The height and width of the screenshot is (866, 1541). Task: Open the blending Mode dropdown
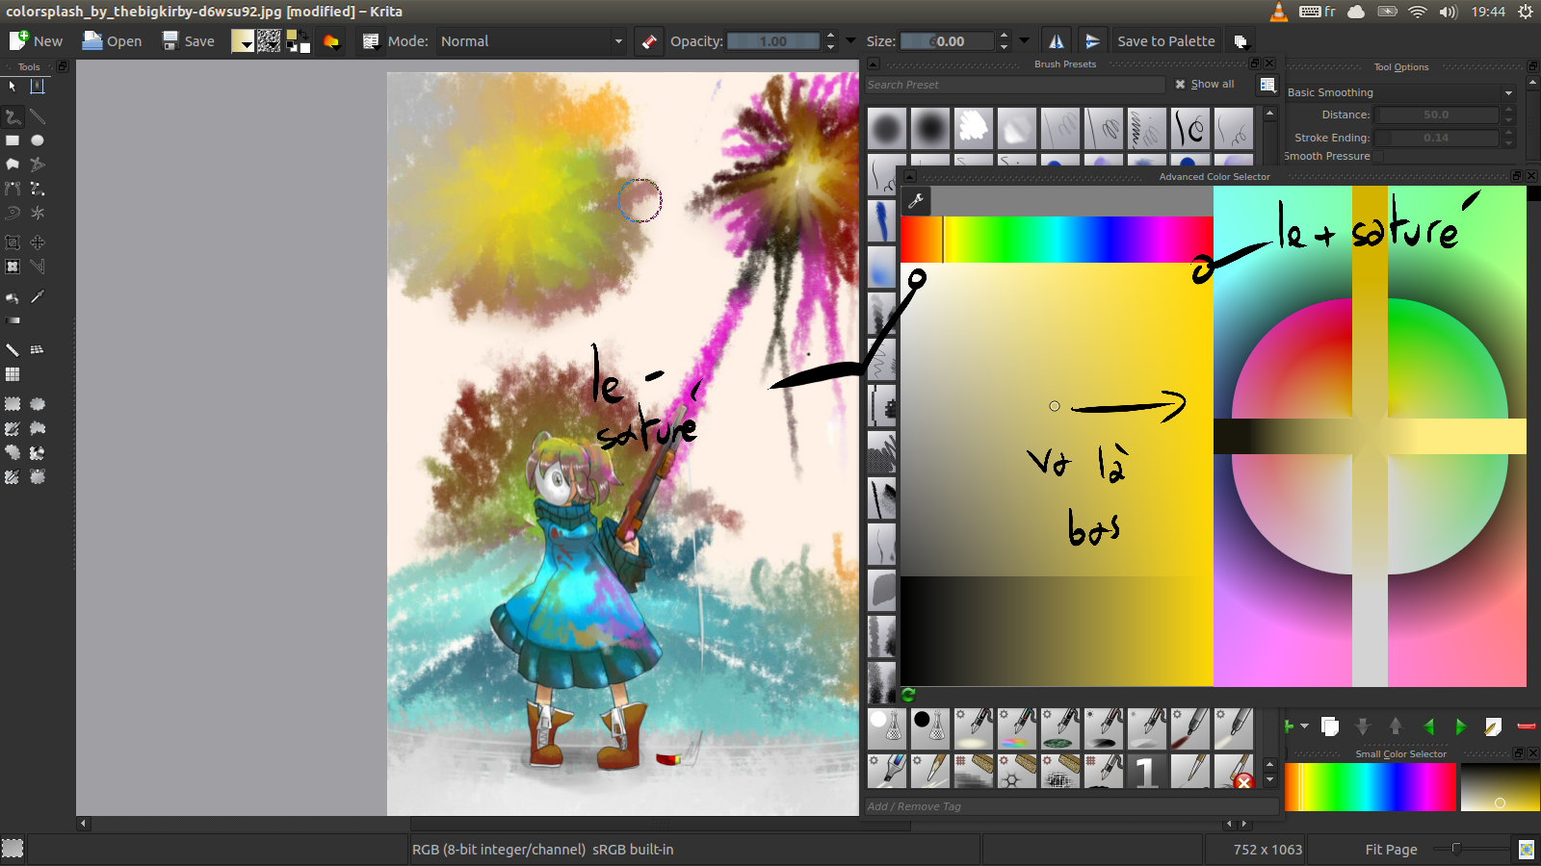(532, 41)
